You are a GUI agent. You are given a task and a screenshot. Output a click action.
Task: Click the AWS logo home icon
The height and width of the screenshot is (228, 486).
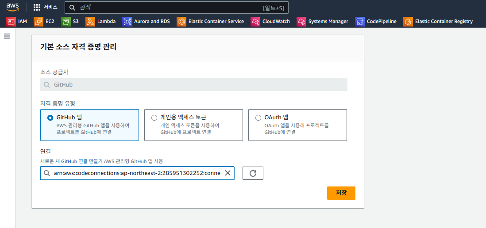[x=13, y=7]
